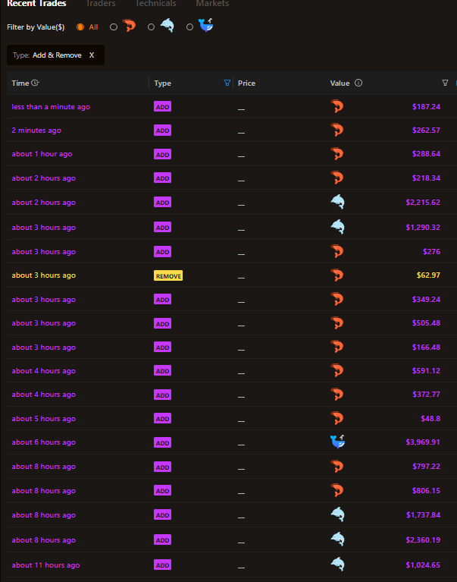The image size is (457, 582).
Task: Click the dolphin icon in $1,024.65 row
Action: pyautogui.click(x=338, y=565)
